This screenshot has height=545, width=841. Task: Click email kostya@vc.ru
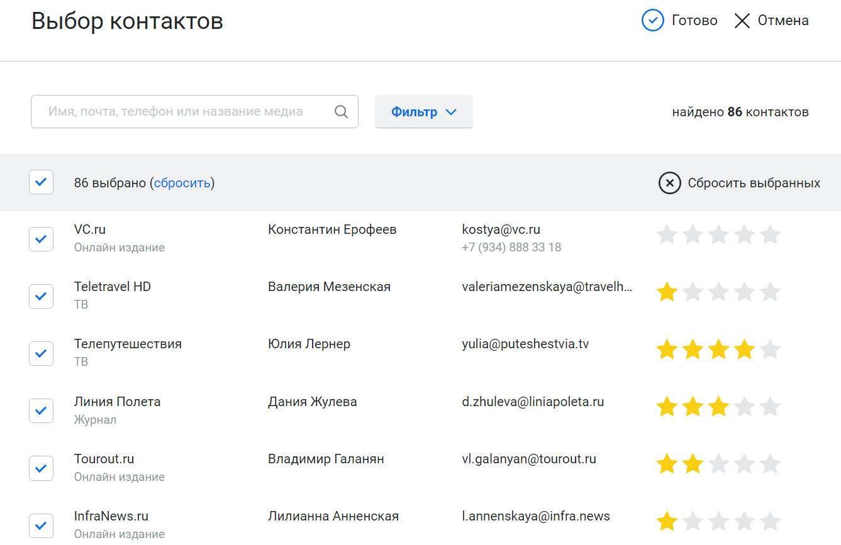point(501,229)
